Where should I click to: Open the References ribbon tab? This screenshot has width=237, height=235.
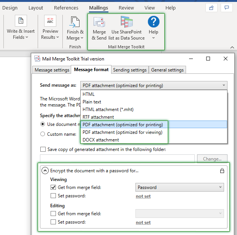[66, 8]
